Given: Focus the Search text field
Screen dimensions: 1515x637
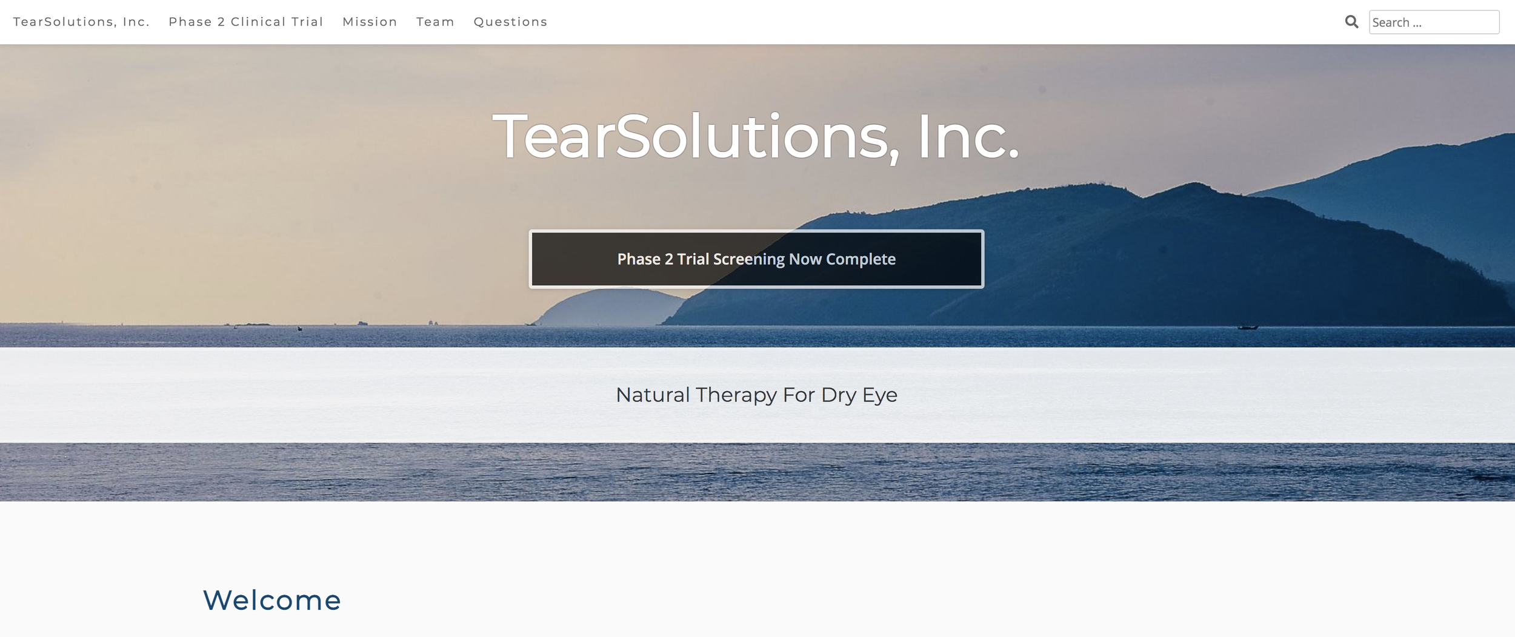Looking at the screenshot, I should coord(1434,22).
